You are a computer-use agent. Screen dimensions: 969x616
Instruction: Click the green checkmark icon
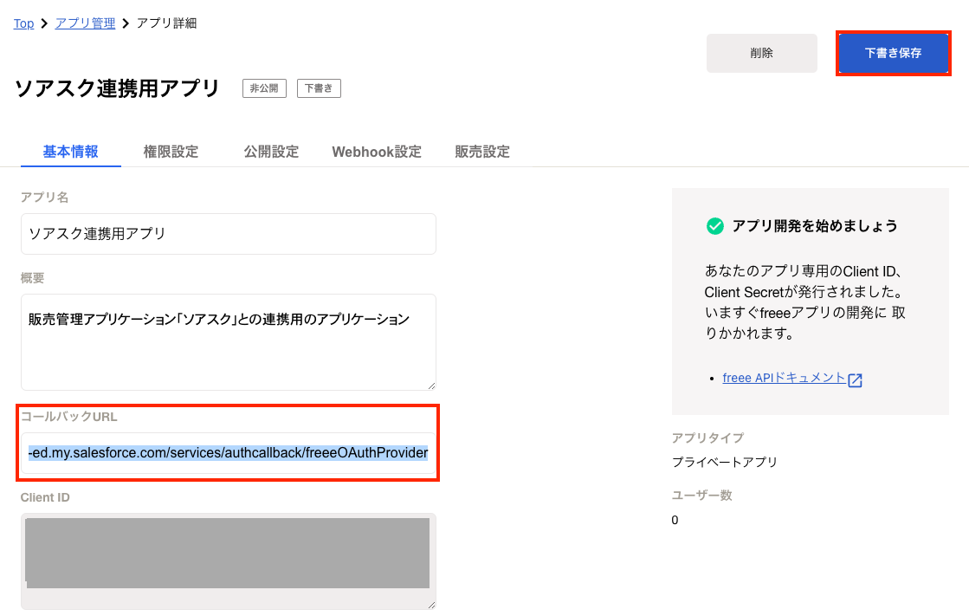pyautogui.click(x=714, y=226)
